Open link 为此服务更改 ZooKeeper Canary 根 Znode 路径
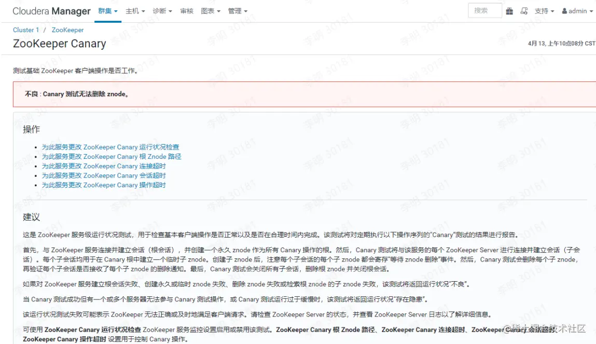The height and width of the screenshot is (344, 596). (x=112, y=156)
